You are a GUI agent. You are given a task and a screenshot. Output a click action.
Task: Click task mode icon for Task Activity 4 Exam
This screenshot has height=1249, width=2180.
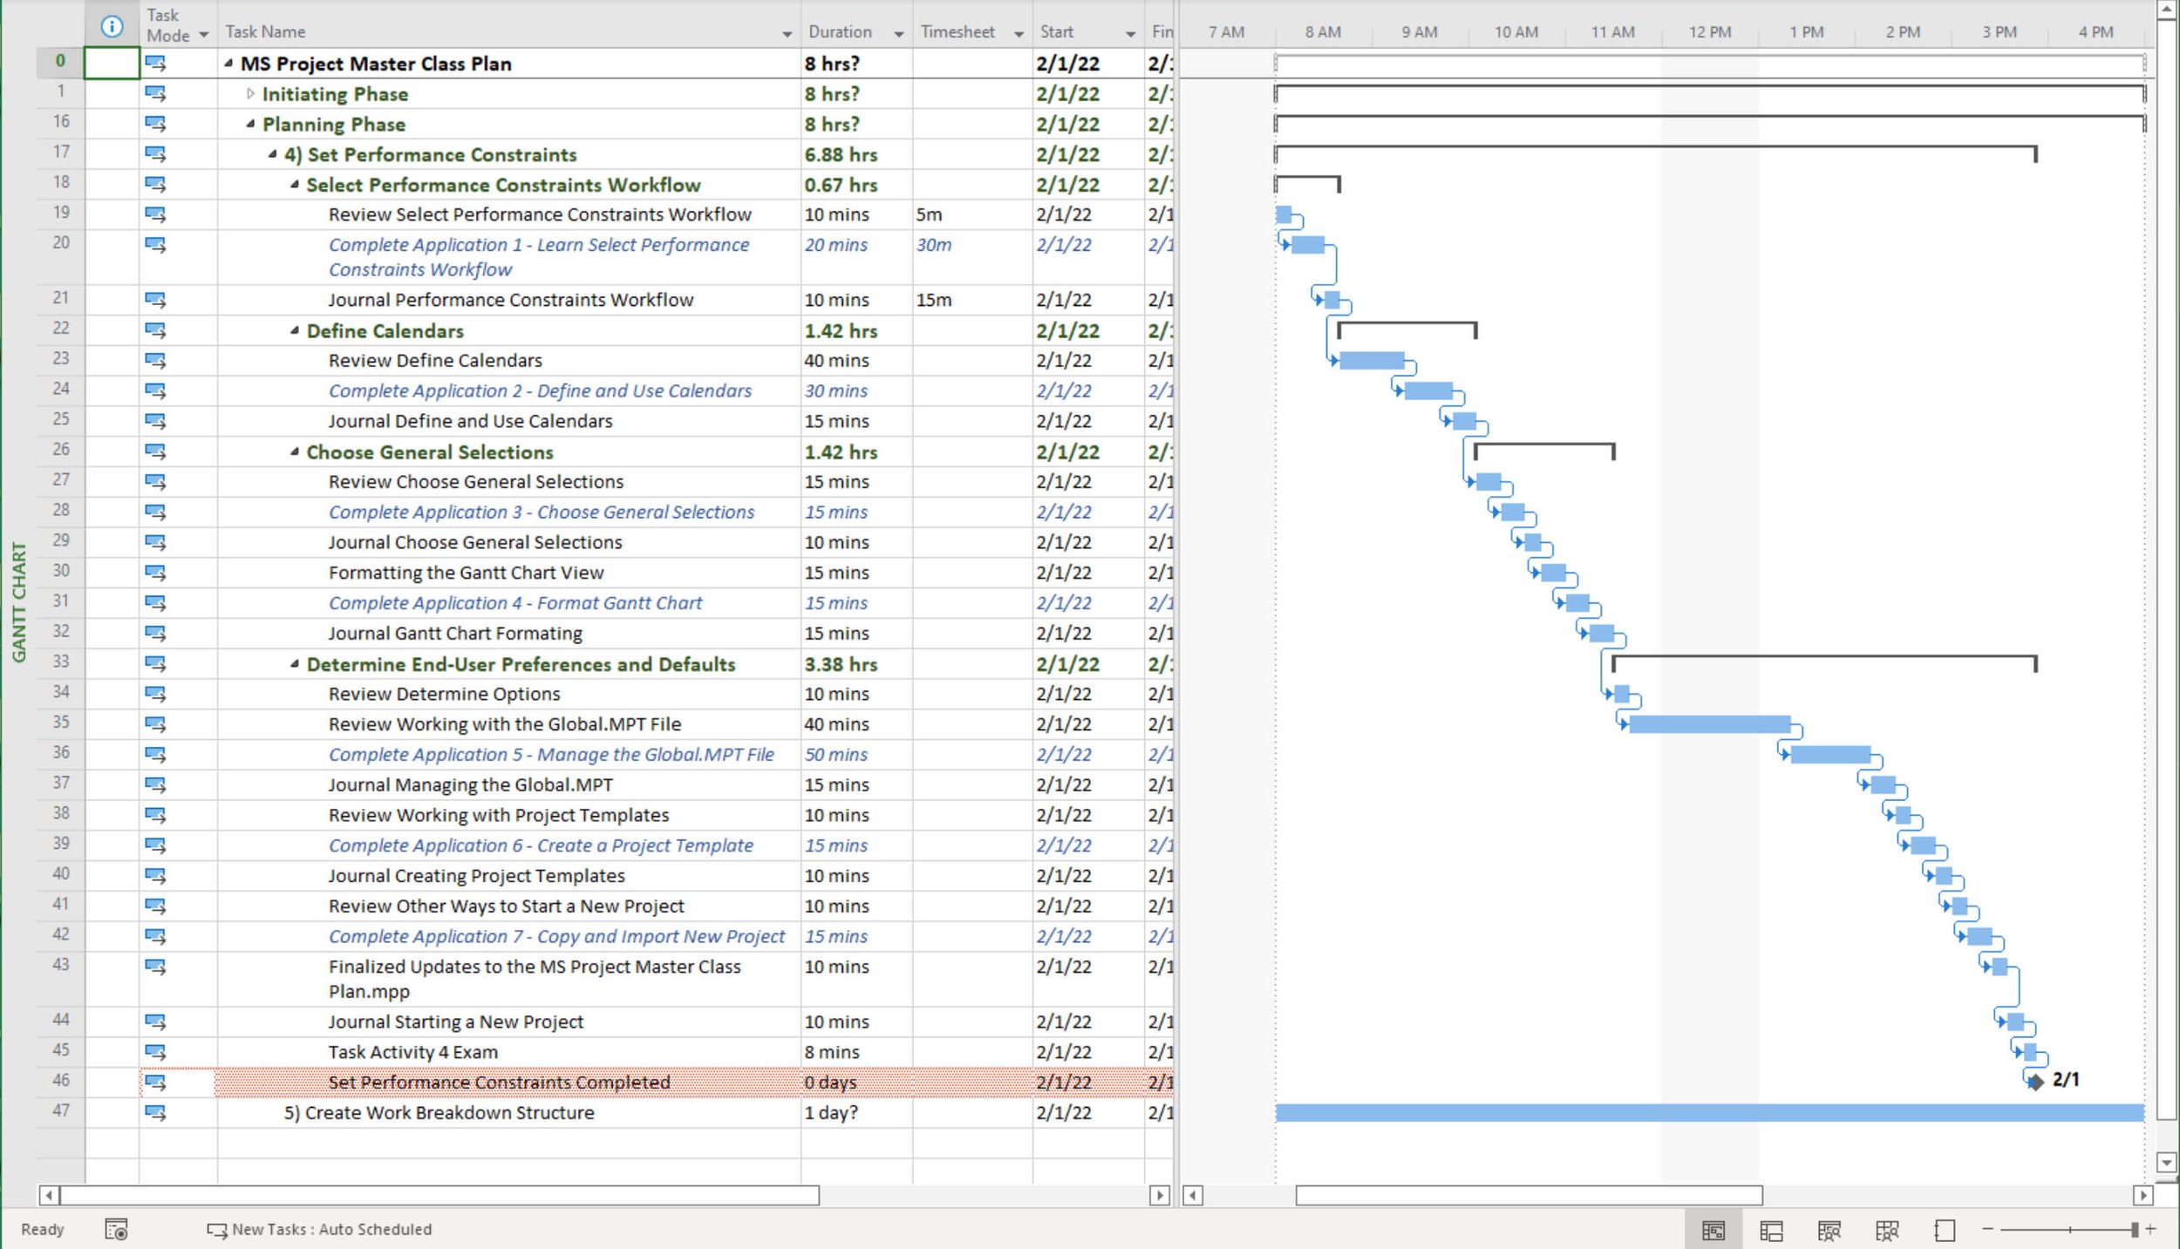click(155, 1051)
